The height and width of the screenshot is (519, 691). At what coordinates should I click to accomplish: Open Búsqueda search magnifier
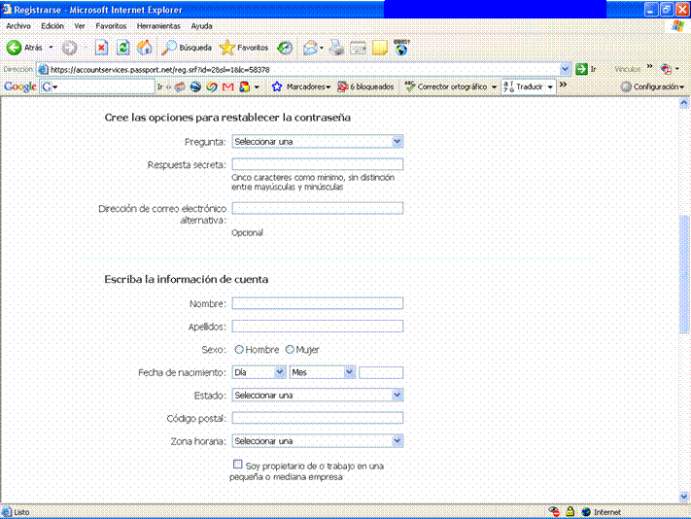169,47
